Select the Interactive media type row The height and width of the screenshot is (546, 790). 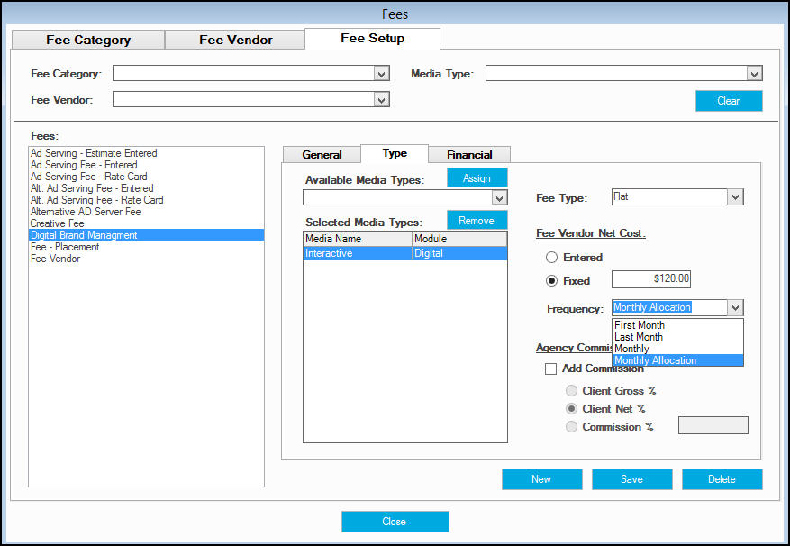tap(405, 253)
